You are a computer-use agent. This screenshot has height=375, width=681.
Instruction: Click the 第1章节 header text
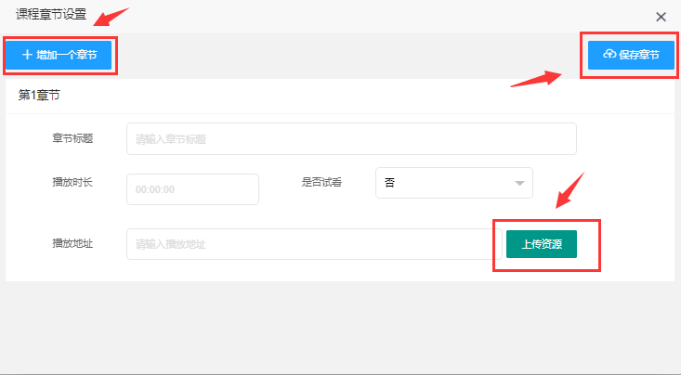[x=39, y=95]
